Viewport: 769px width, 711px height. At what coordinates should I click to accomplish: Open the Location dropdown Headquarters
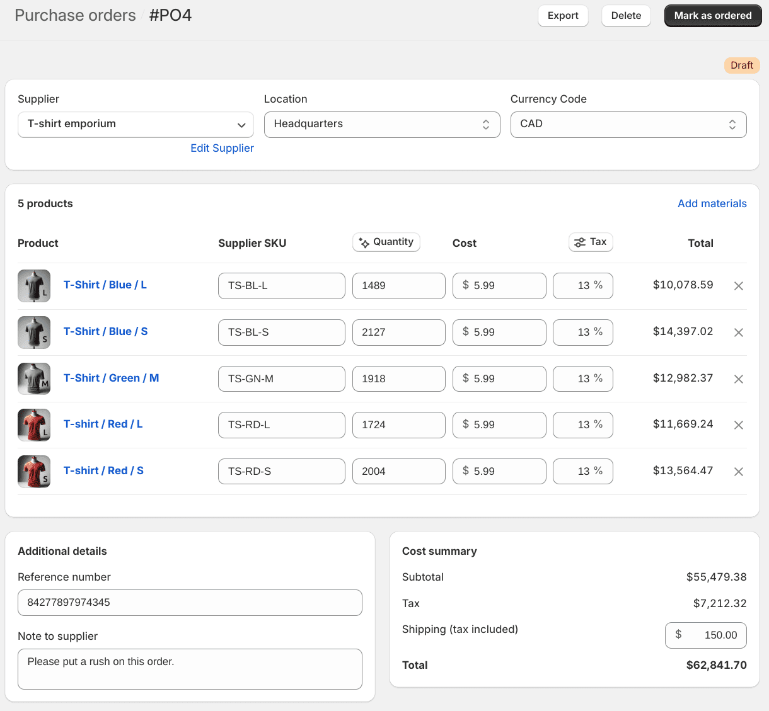(382, 124)
